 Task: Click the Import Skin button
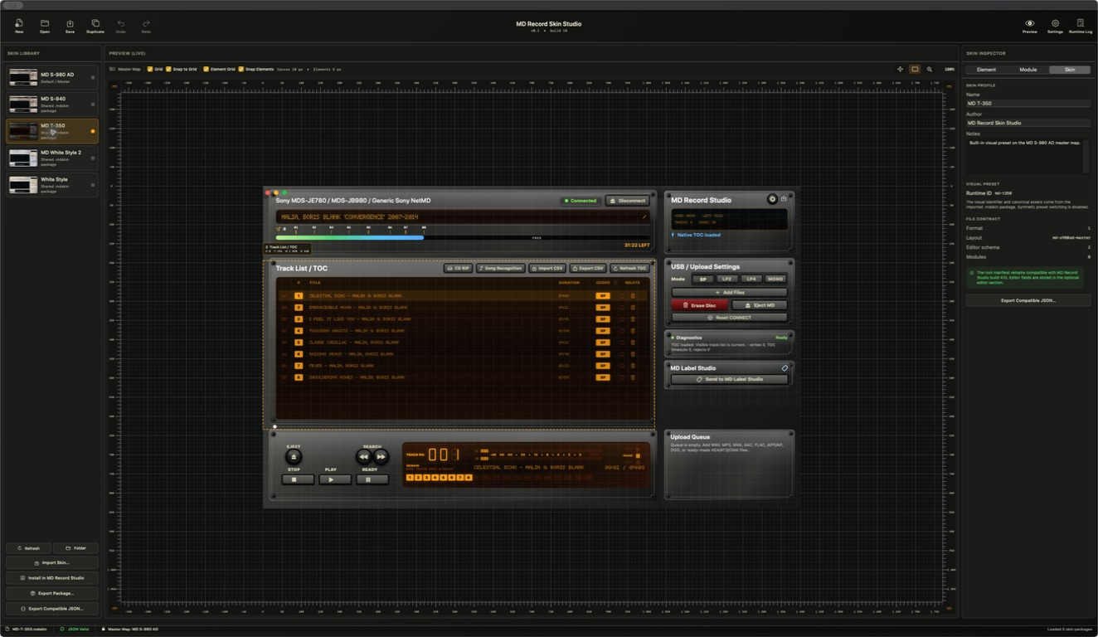(x=52, y=562)
